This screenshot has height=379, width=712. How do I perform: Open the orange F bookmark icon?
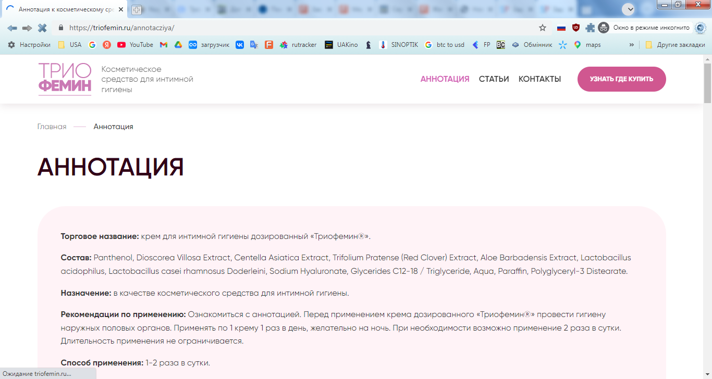(x=268, y=45)
